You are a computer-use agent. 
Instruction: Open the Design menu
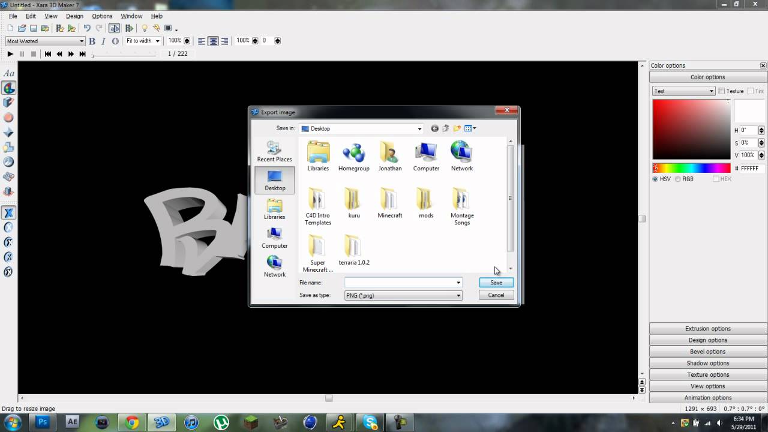tap(74, 16)
